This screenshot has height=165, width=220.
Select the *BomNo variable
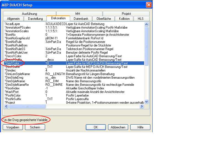(x=74, y=35)
